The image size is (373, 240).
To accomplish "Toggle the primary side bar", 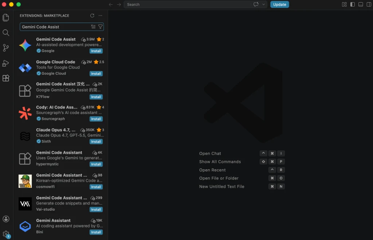I will tap(353, 4).
